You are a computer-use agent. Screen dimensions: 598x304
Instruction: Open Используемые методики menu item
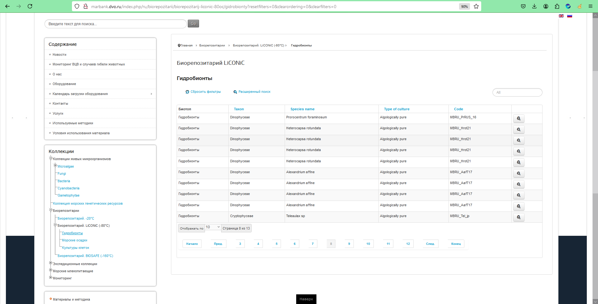[73, 123]
